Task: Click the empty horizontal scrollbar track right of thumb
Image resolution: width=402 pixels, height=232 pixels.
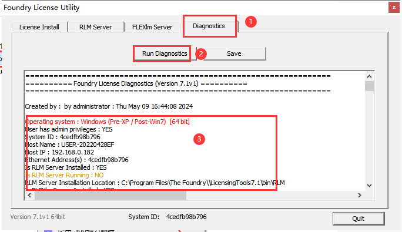Action: coord(270,196)
